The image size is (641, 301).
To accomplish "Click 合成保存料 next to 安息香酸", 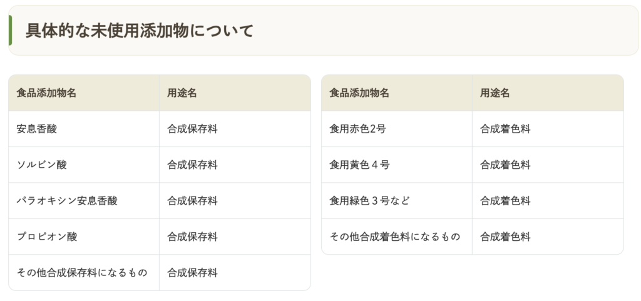I will click(x=192, y=129).
